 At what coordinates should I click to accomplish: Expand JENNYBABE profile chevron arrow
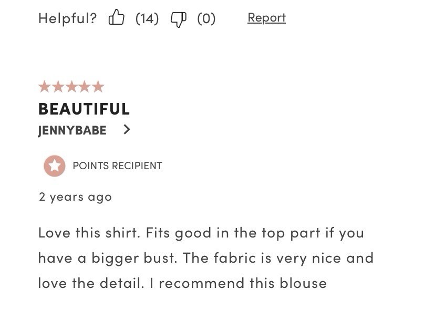click(x=127, y=129)
